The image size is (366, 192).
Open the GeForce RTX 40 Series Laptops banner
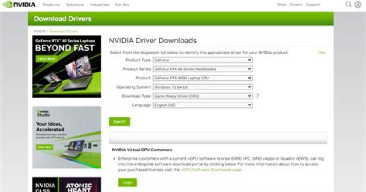[x=67, y=66]
